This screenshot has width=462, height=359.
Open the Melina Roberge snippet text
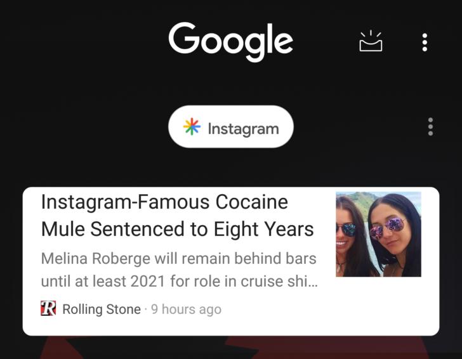179,270
